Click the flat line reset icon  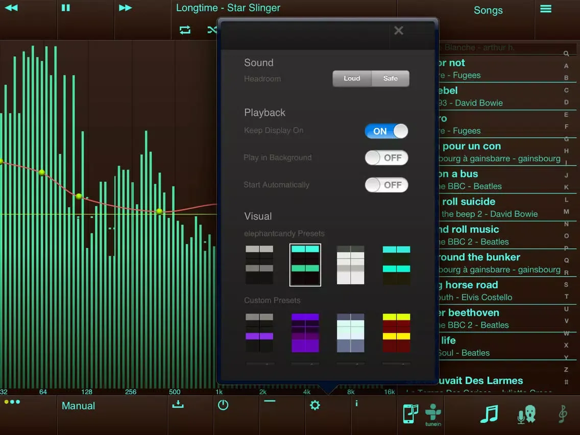click(x=270, y=401)
